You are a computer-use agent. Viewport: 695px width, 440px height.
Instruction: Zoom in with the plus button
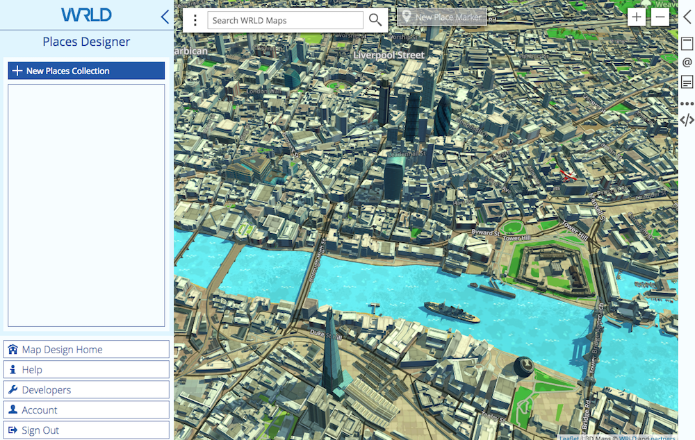click(x=636, y=17)
